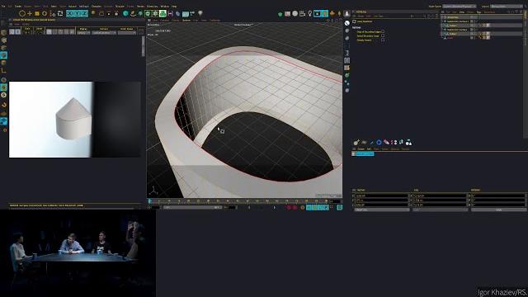Click first material manager toolbar icon

[x=356, y=143]
